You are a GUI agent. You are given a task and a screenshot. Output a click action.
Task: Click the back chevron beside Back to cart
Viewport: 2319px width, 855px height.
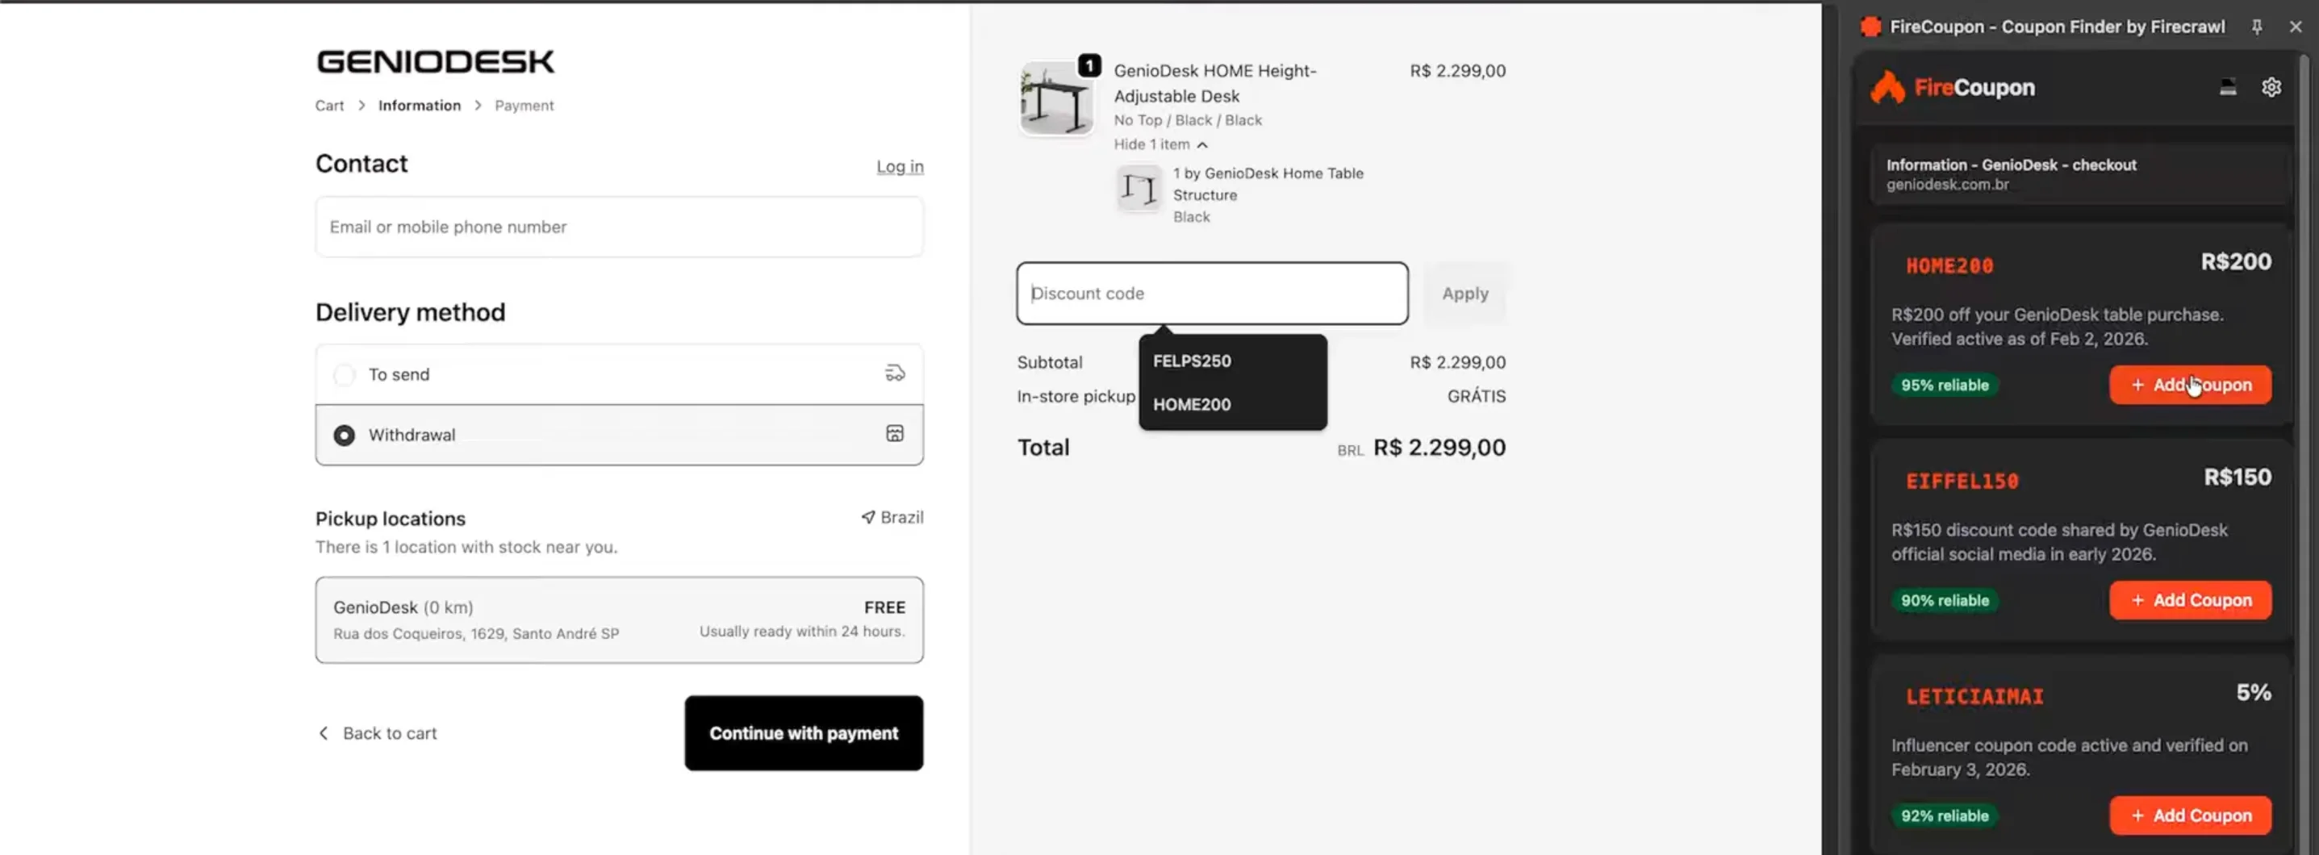pos(324,732)
